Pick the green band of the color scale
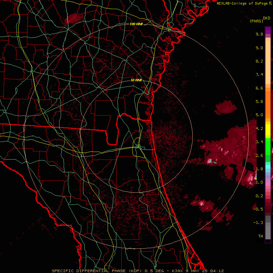Viewport: 273px width, 273px height. [x=268, y=146]
